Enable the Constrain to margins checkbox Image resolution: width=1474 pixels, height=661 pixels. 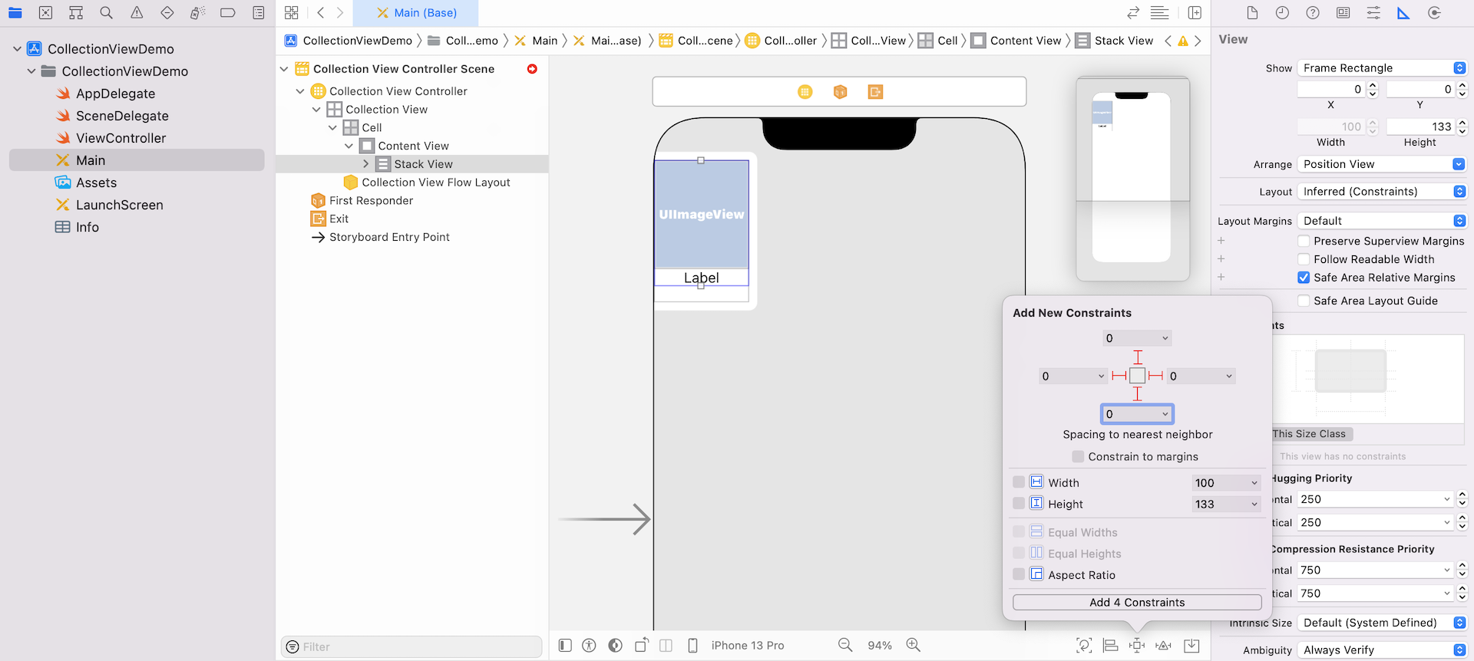1078,457
